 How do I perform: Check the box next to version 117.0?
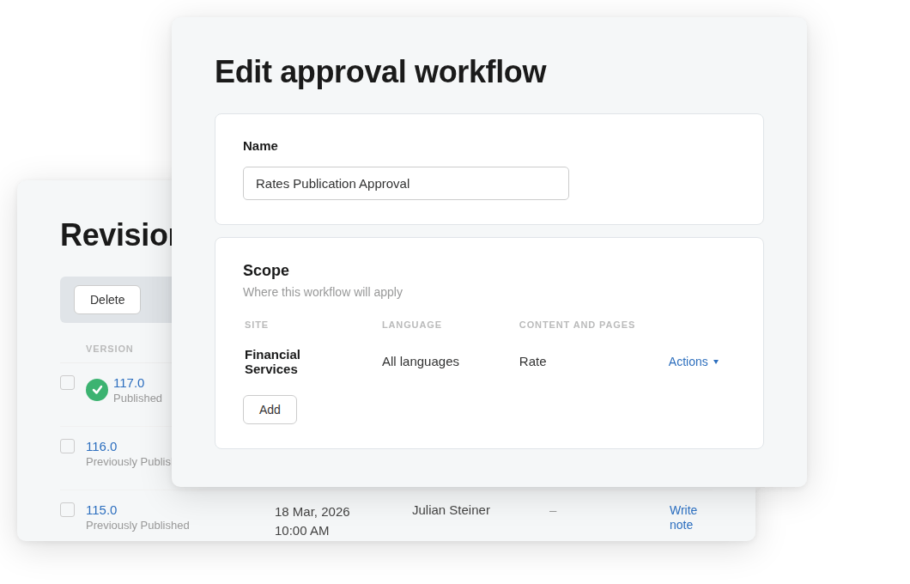[67, 382]
